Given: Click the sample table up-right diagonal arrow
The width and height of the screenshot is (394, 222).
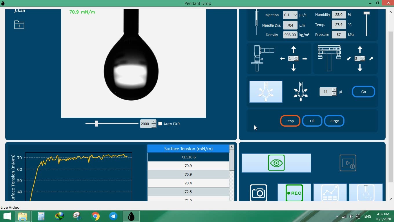Looking at the screenshot, I should tap(371, 59).
